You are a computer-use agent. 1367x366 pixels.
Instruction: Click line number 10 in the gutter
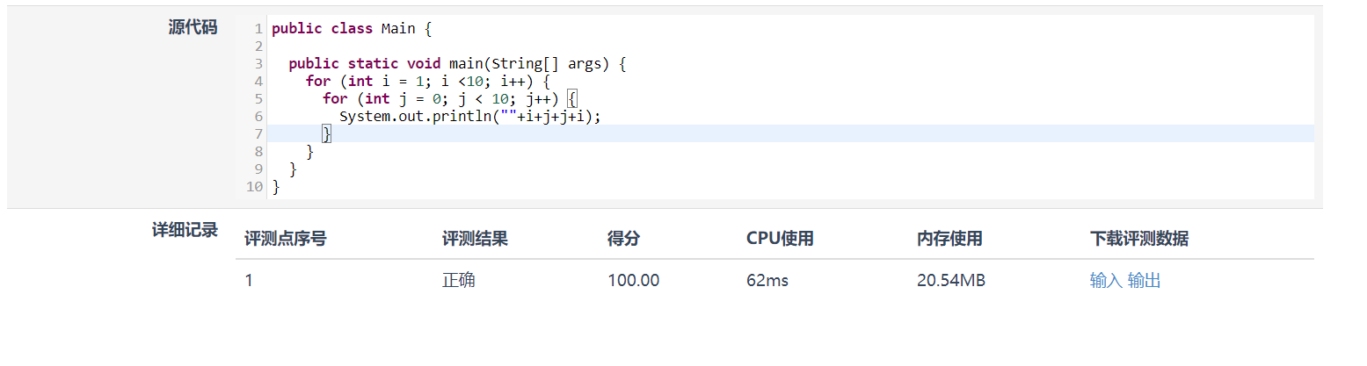254,187
